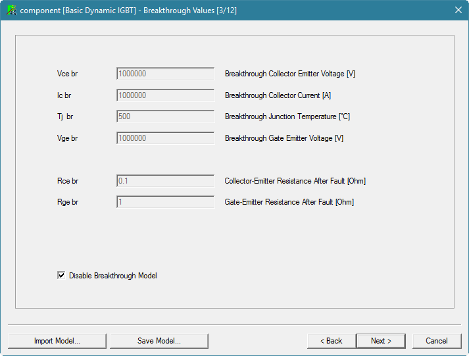Close the Breakthrough Values dialog window

click(458, 10)
